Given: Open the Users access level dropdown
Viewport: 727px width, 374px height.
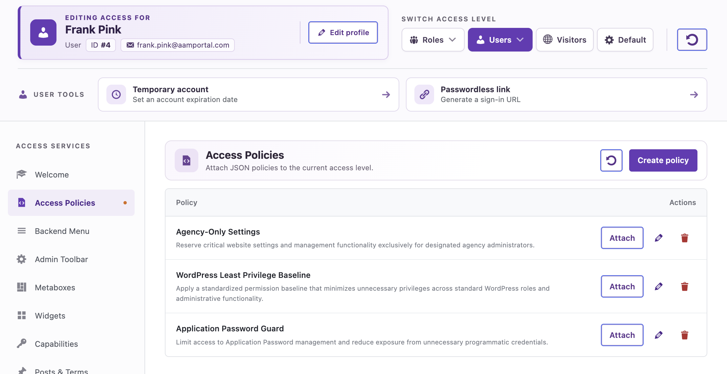Looking at the screenshot, I should point(500,40).
